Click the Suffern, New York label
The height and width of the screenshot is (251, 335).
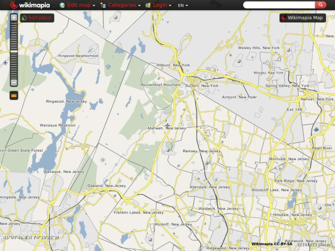pos(202,86)
